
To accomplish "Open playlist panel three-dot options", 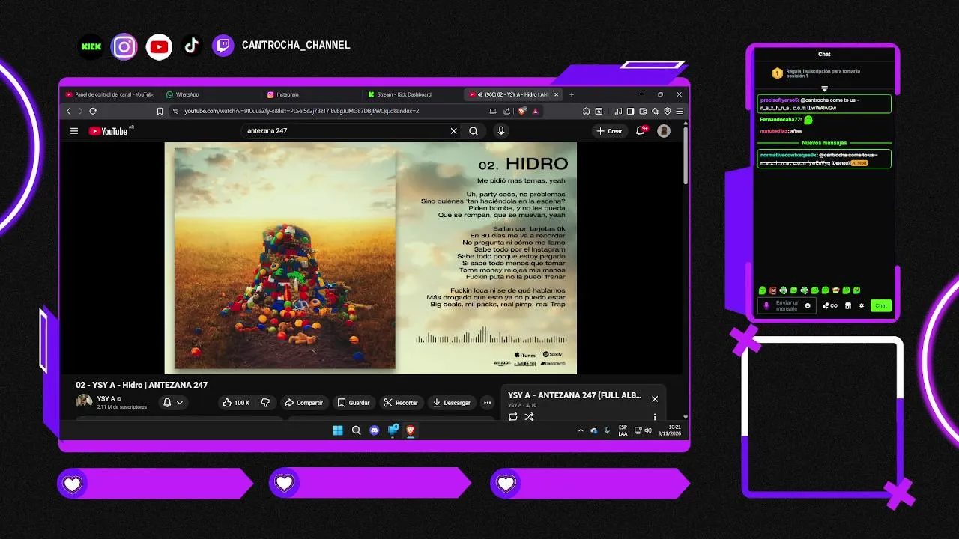I will pos(655,417).
